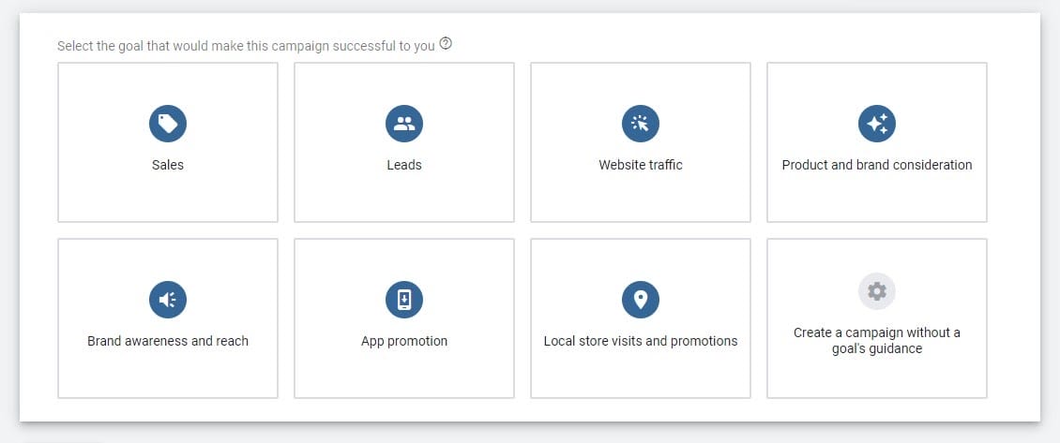The height and width of the screenshot is (443, 1060).
Task: Select the Sales label text
Action: tap(168, 165)
